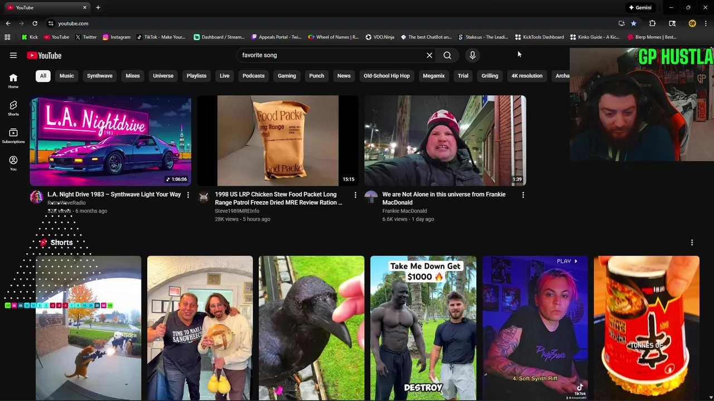Select the Live filter chip
This screenshot has height=401, width=714.
225,76
